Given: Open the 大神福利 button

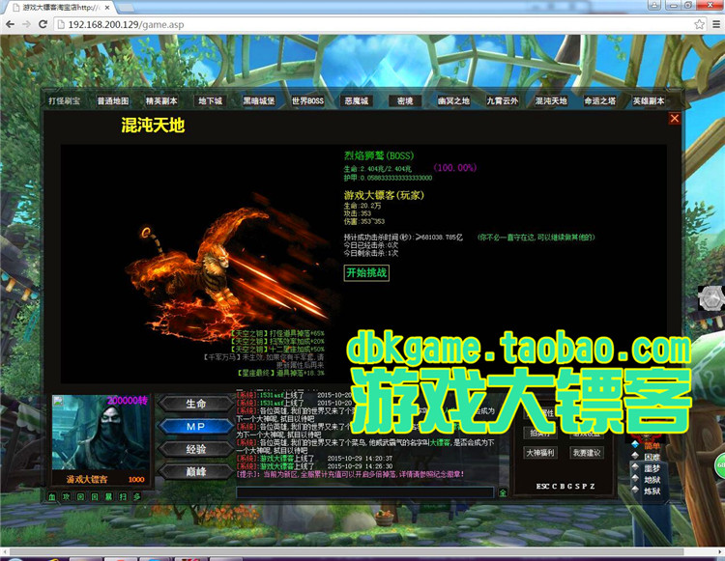Looking at the screenshot, I should click(540, 453).
